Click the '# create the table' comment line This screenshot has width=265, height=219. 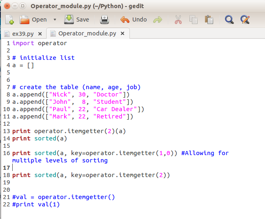(76, 87)
